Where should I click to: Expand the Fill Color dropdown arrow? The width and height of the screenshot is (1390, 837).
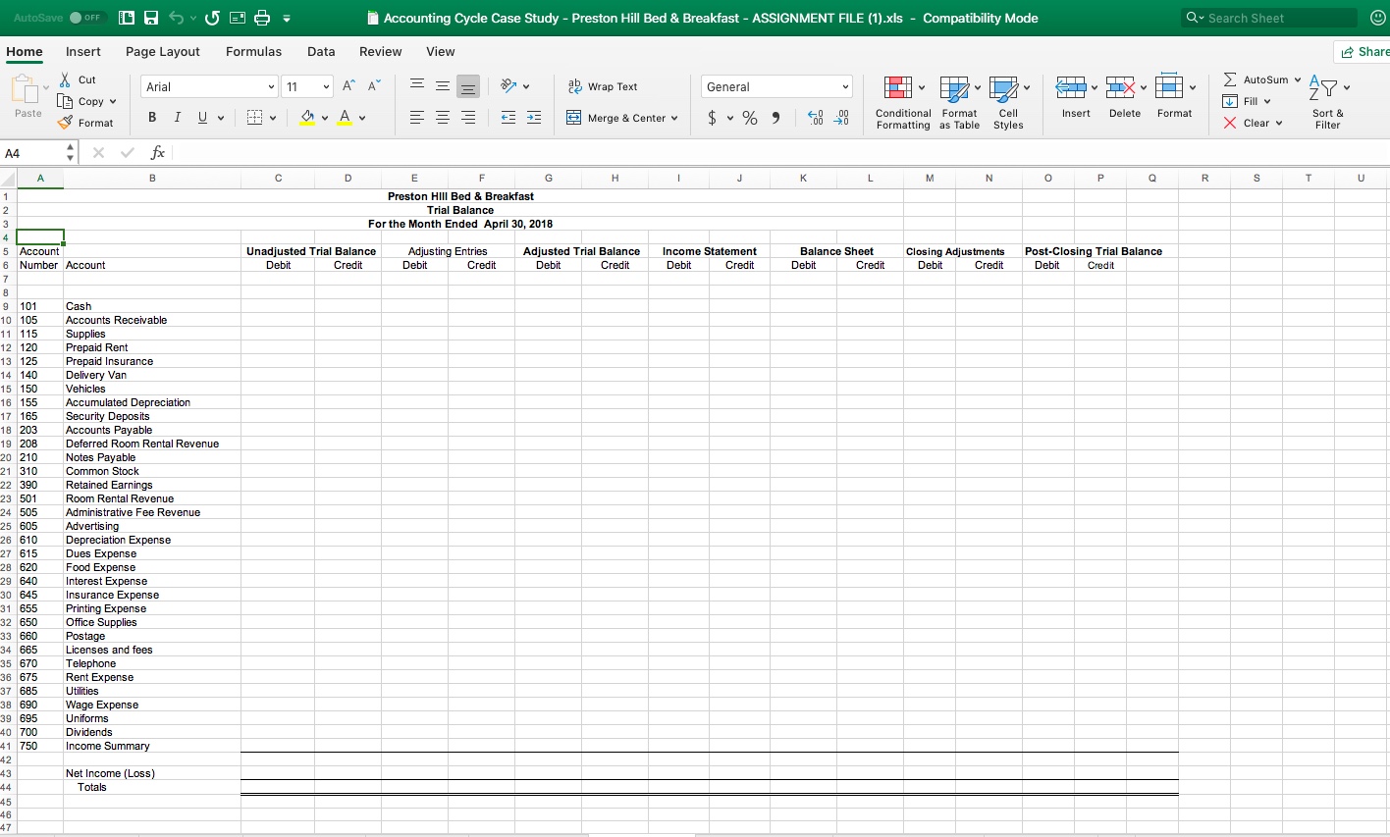323,117
